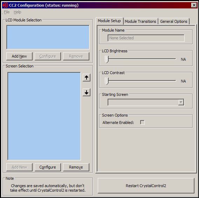Click the move screen down arrow

coord(87,92)
